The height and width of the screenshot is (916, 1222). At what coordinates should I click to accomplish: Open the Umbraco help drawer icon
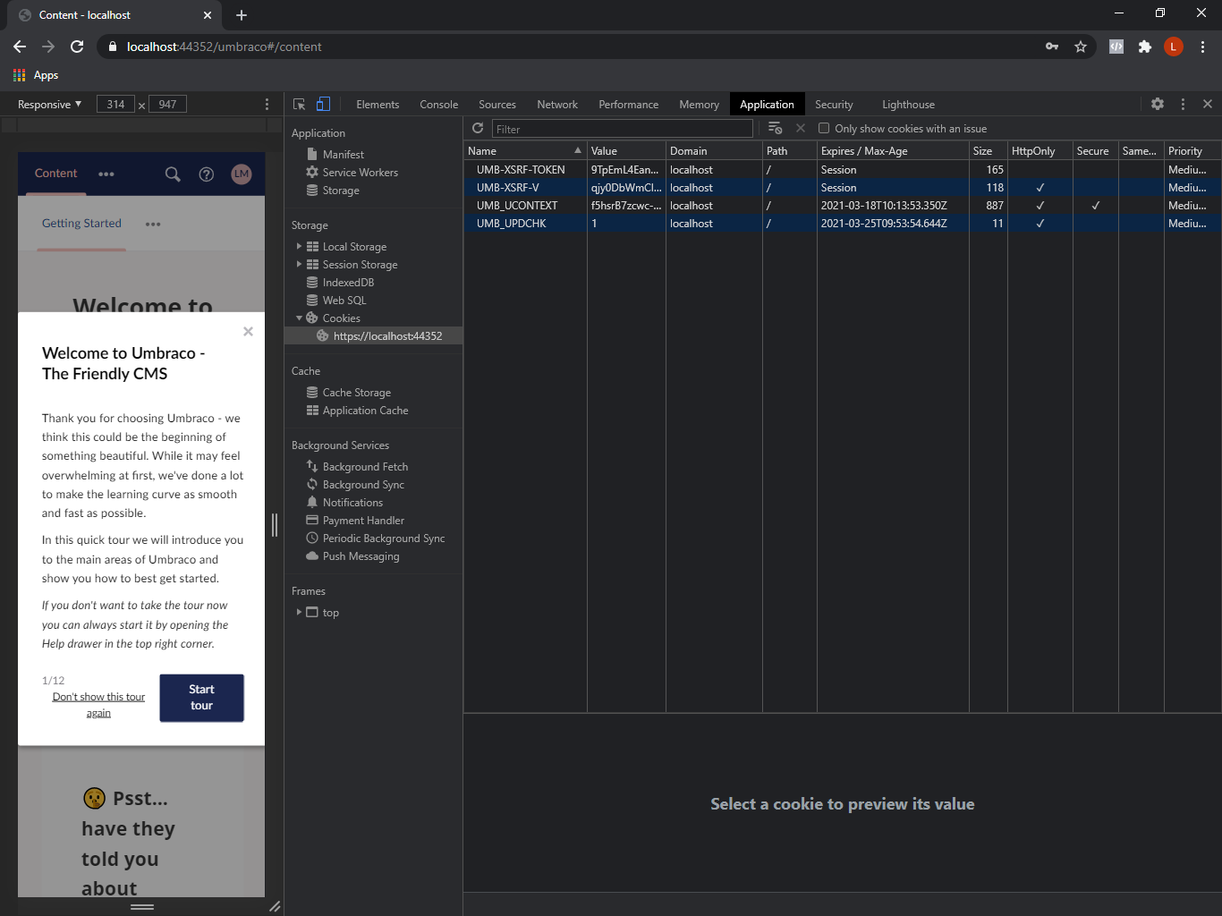coord(207,174)
